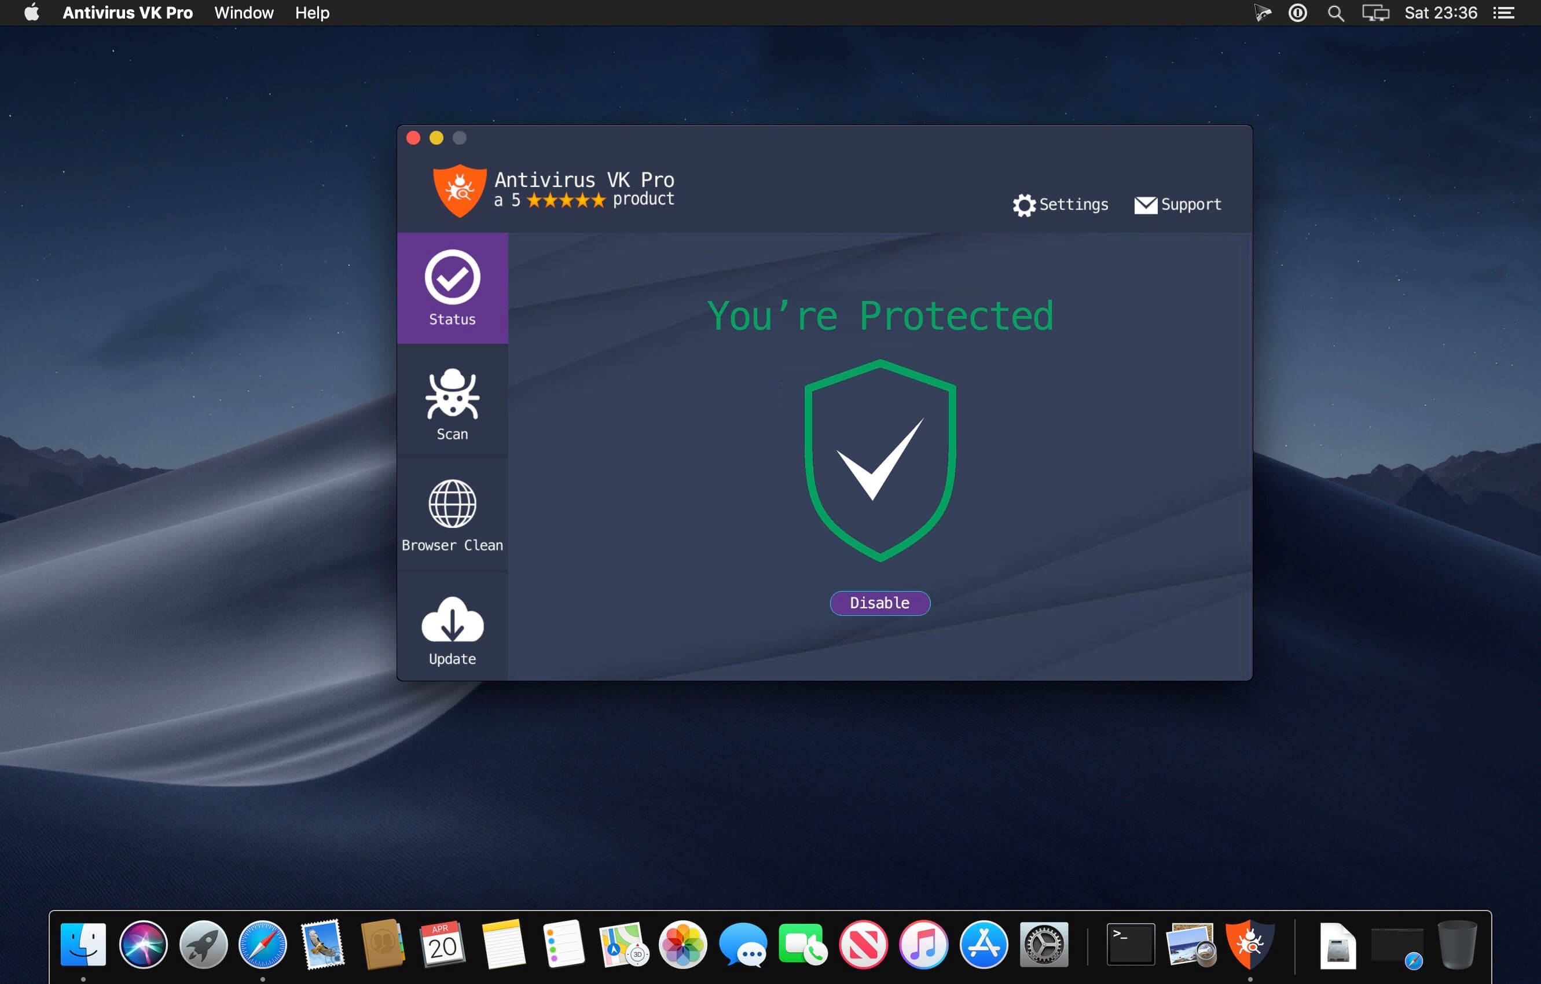Open Messages from the Dock

coord(743,944)
